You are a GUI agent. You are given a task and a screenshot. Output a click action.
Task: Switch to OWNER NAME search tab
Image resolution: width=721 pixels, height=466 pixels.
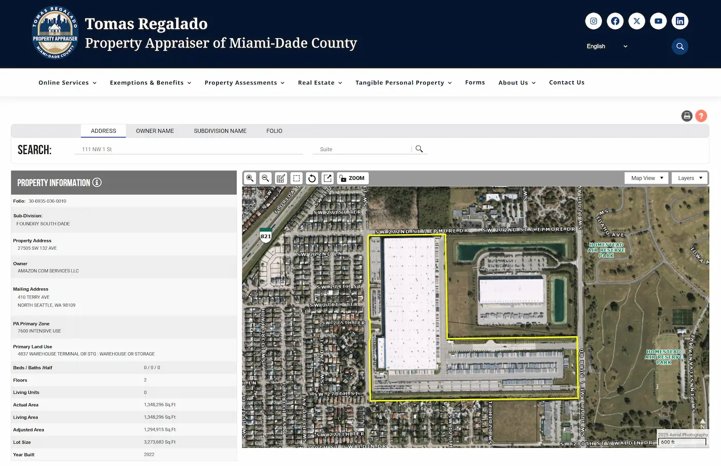click(x=155, y=131)
